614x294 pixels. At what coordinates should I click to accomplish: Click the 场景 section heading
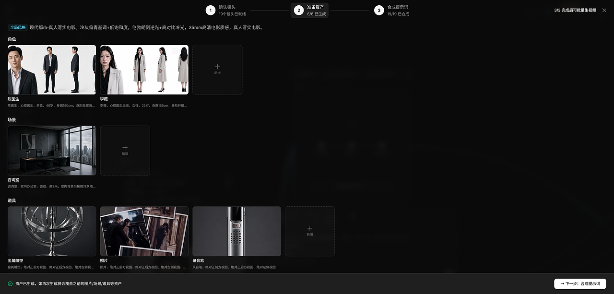tap(12, 119)
